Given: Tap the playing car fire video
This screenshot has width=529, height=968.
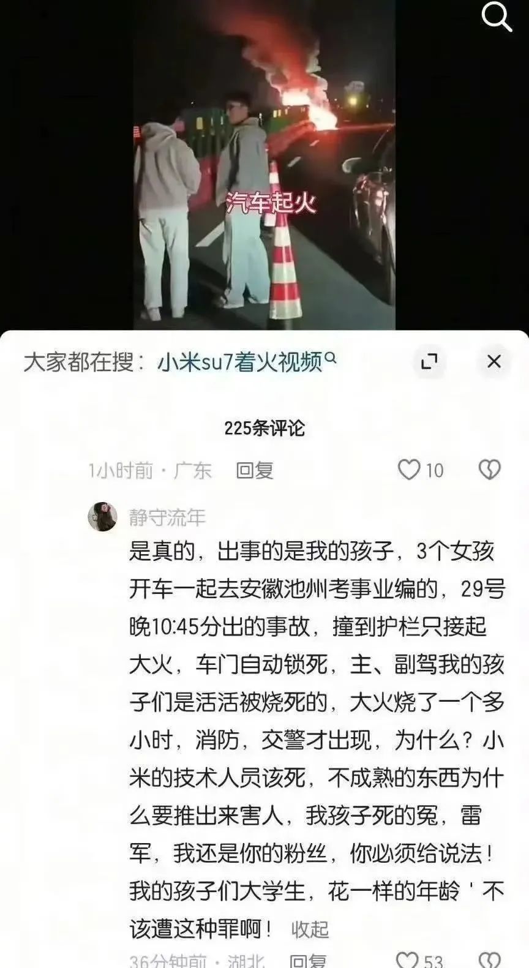Looking at the screenshot, I should (x=264, y=165).
